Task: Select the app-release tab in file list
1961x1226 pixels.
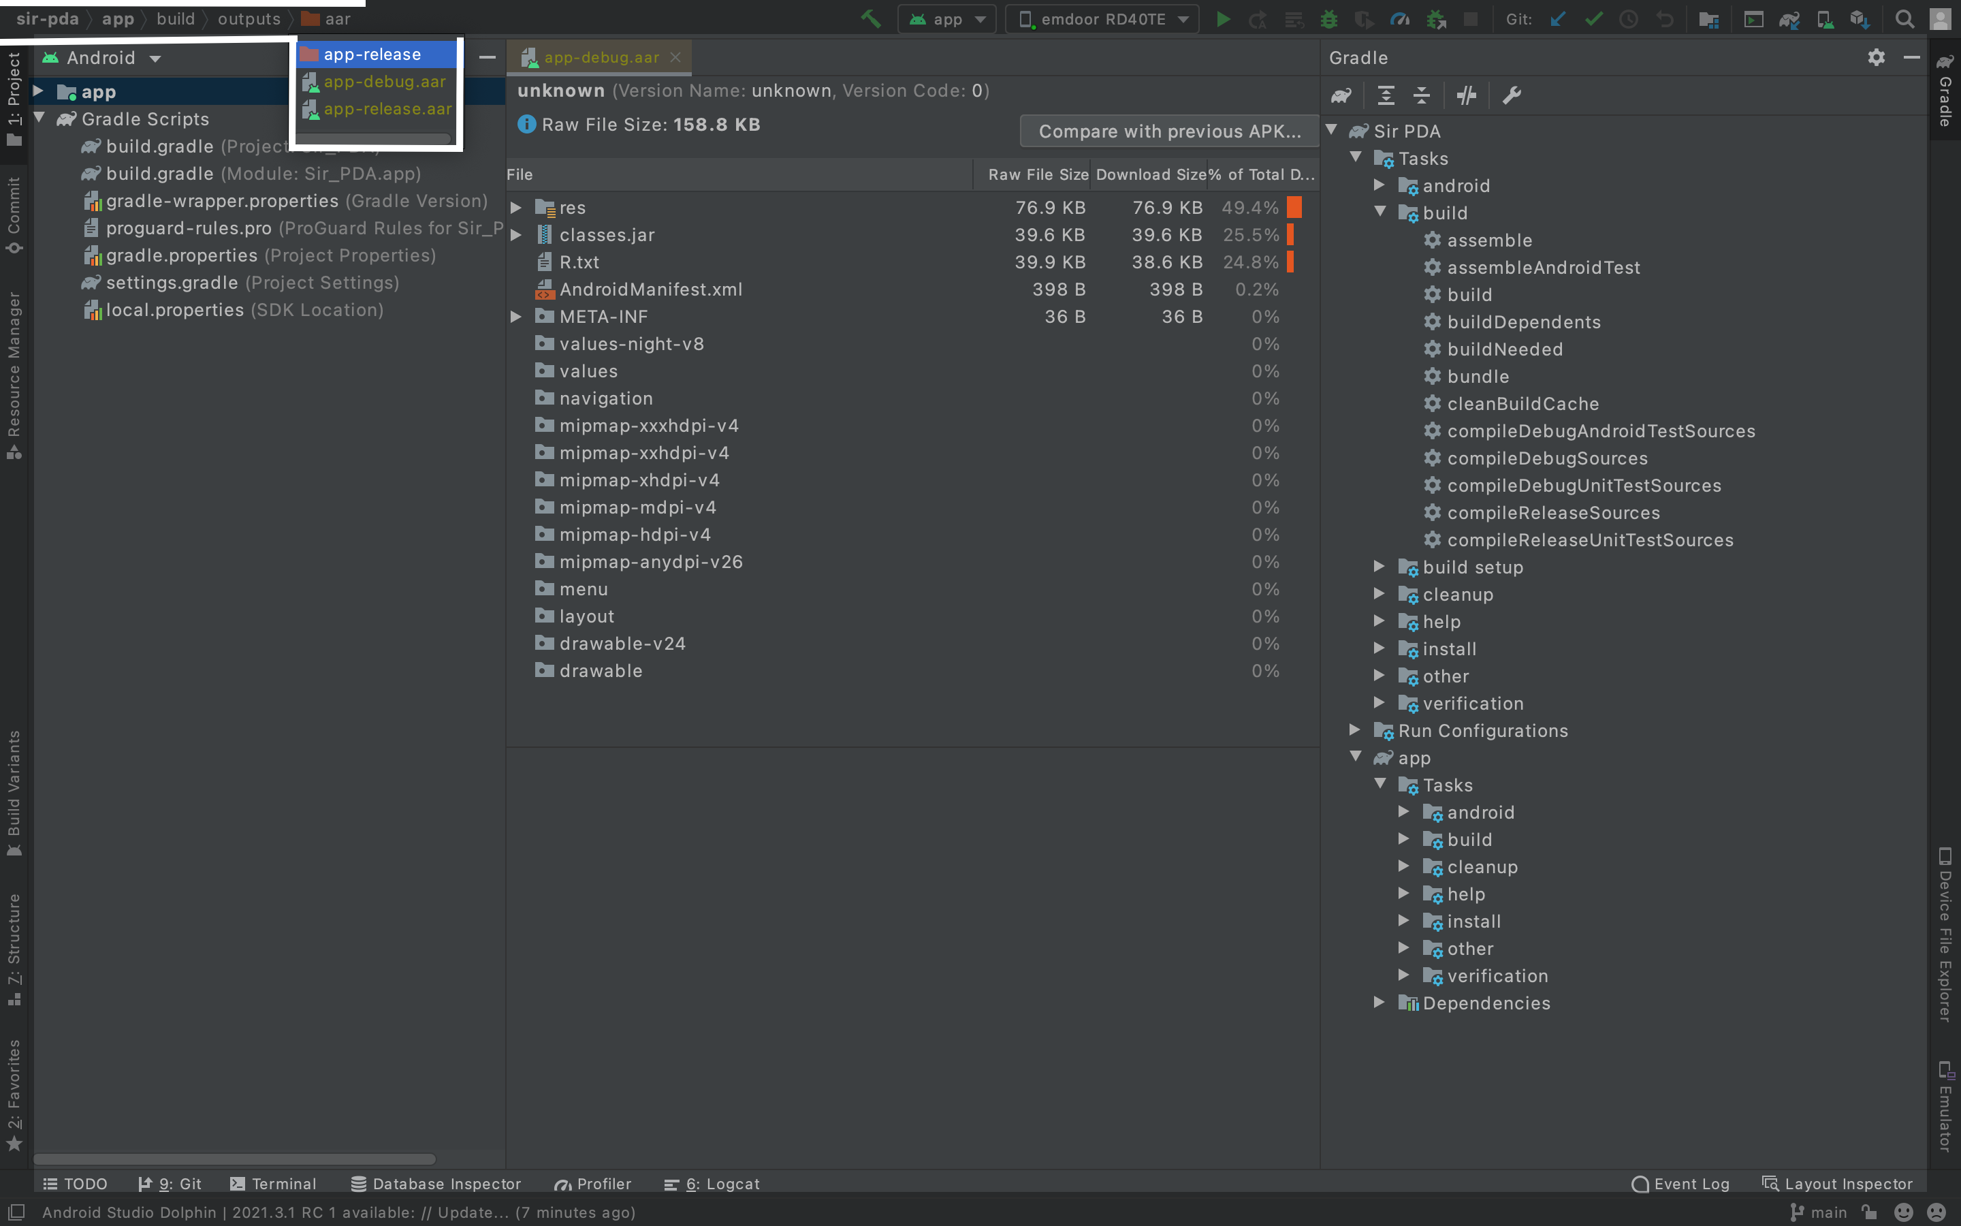Action: click(371, 54)
